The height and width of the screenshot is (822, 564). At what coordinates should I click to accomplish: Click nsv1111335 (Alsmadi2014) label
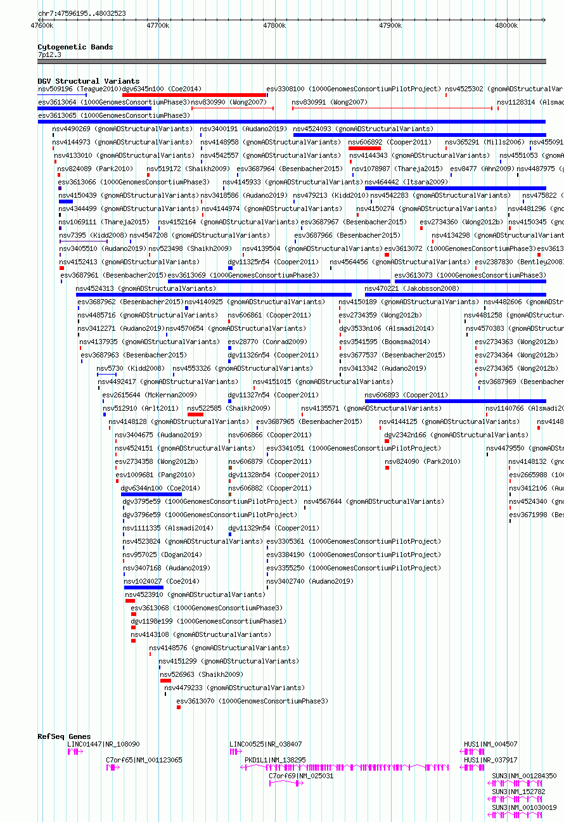pos(168,528)
